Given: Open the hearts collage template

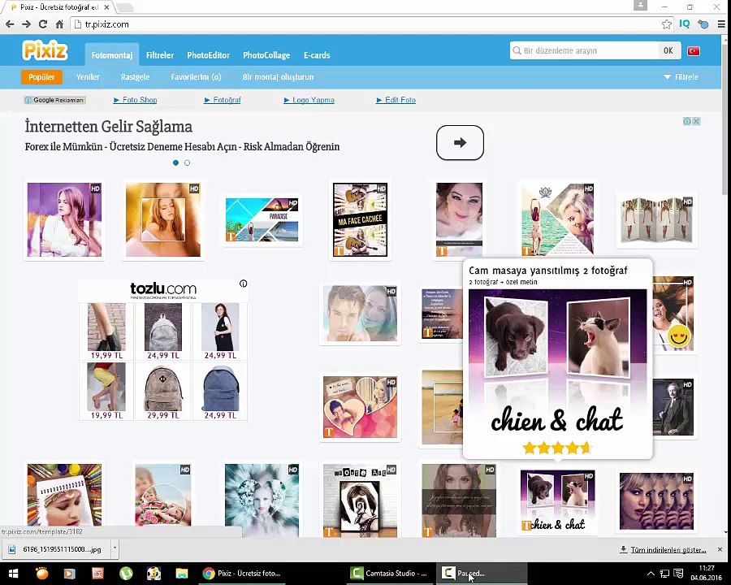Looking at the screenshot, I should 360,407.
